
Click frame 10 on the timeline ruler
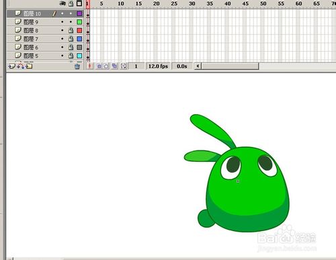click(x=120, y=3)
